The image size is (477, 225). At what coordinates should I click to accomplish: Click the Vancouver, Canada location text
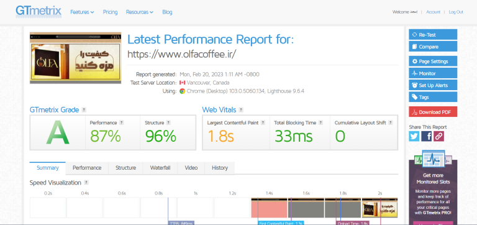208,83
